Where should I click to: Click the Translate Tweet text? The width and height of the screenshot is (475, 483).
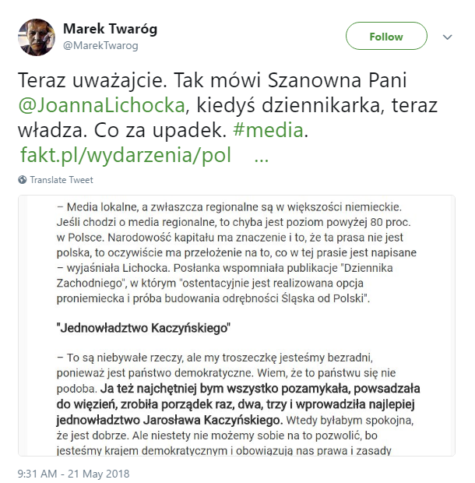(x=62, y=180)
